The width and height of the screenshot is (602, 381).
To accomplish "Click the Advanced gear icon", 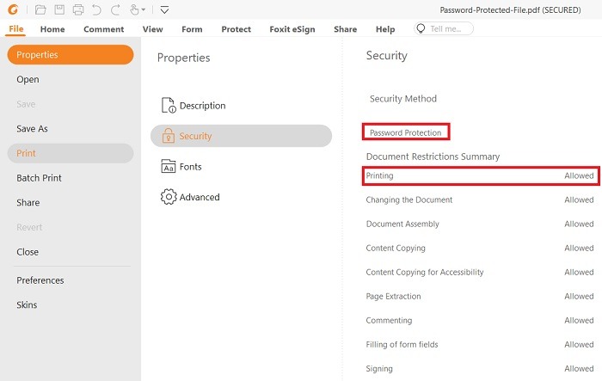I will click(169, 197).
